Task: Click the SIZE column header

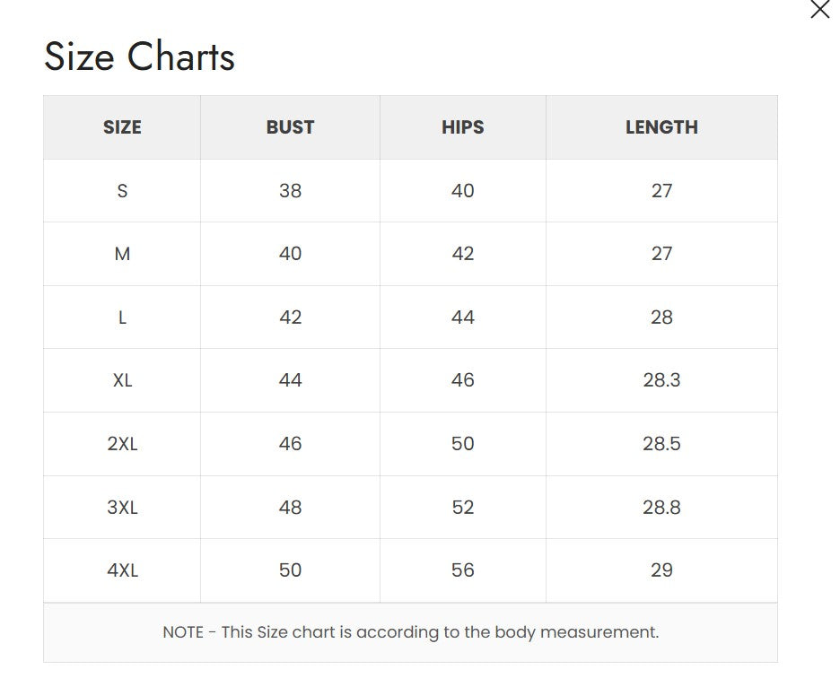Action: point(122,127)
